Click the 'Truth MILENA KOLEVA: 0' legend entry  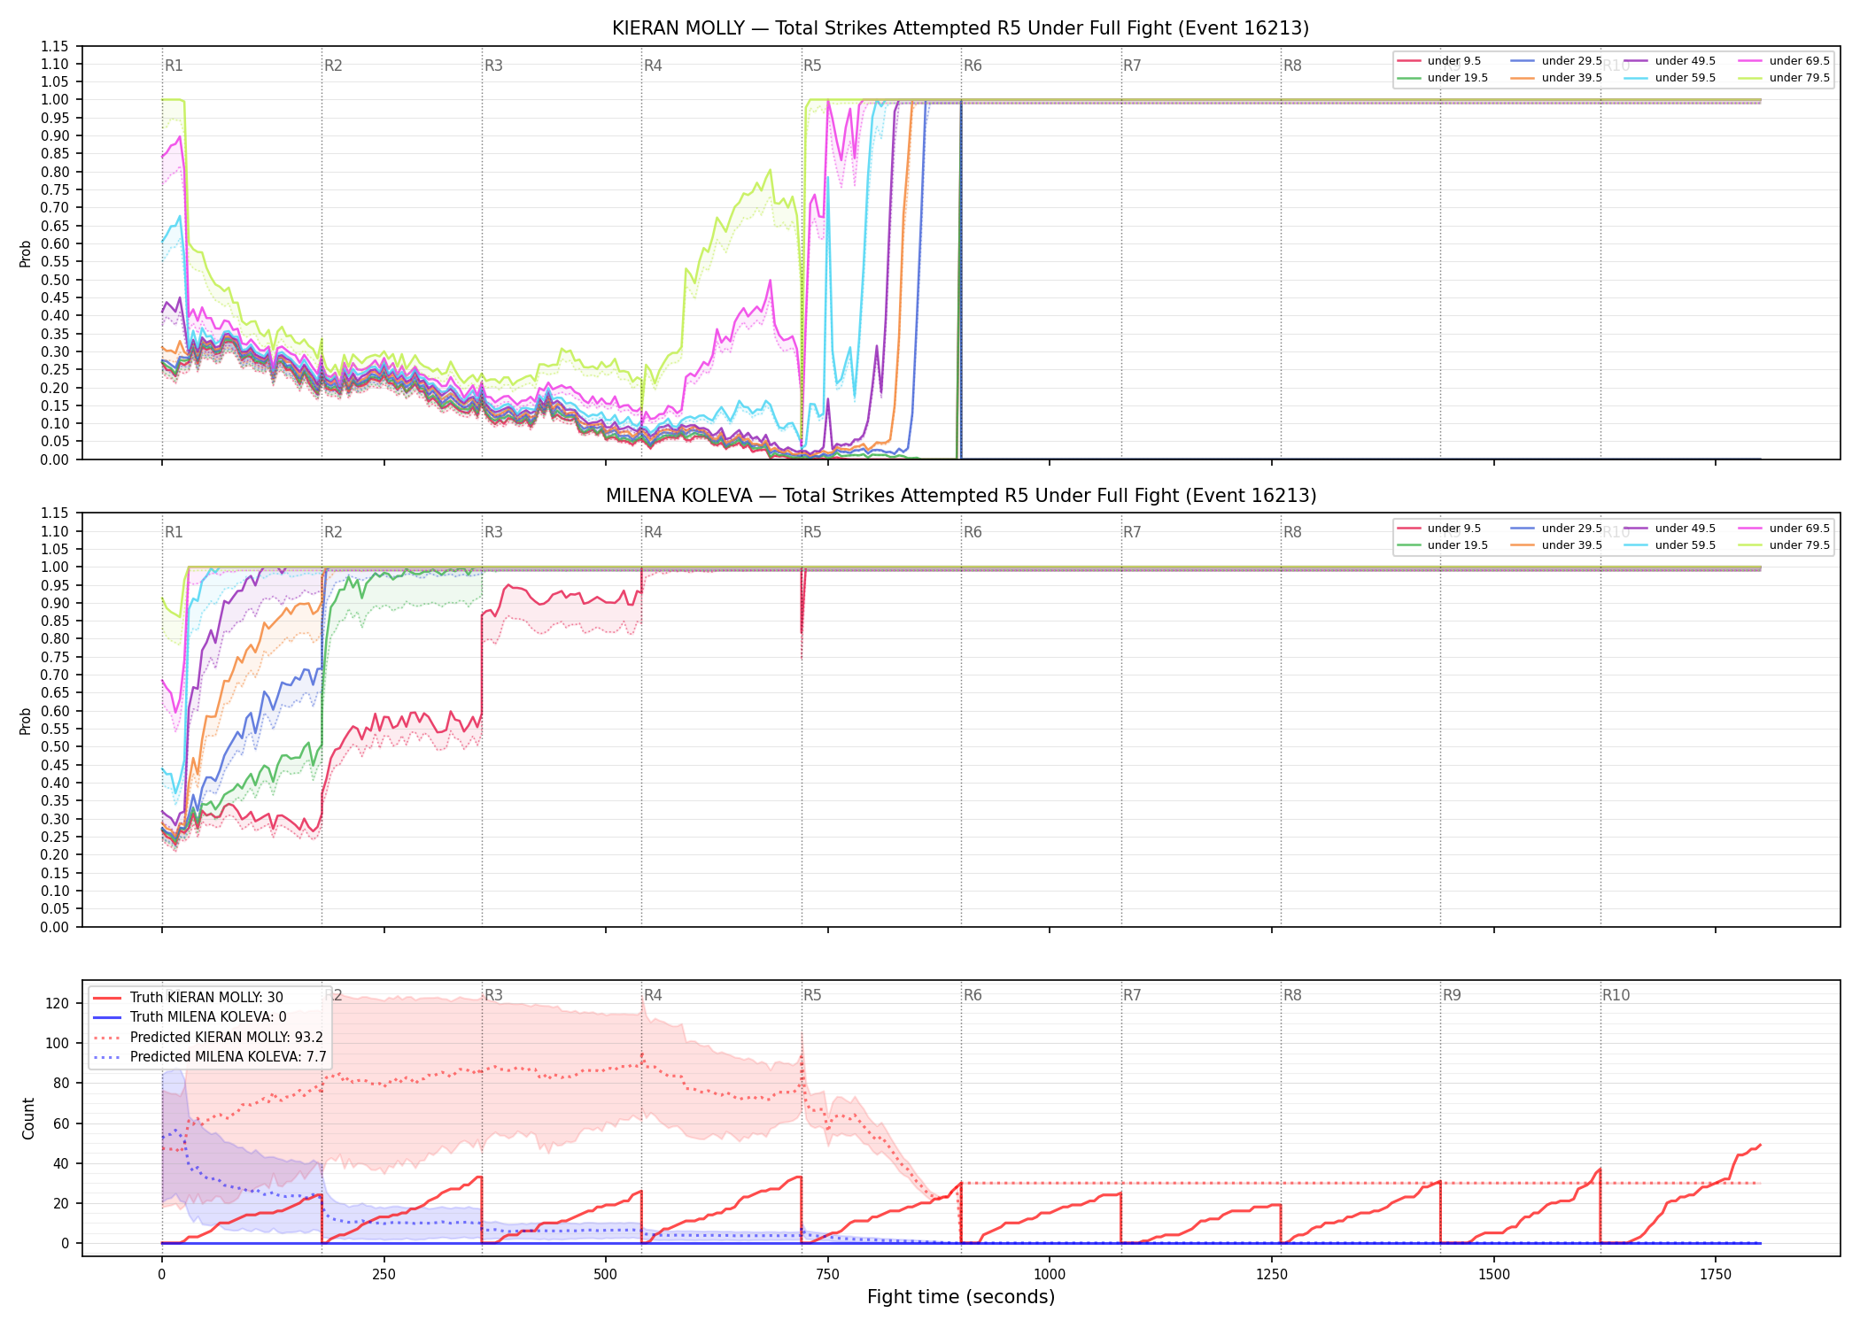[x=190, y=1017]
